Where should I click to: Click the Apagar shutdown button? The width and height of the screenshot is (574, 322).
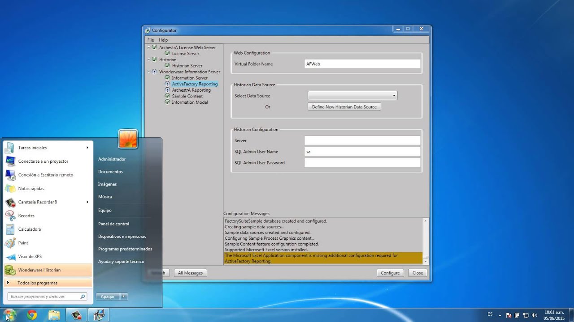click(108, 296)
